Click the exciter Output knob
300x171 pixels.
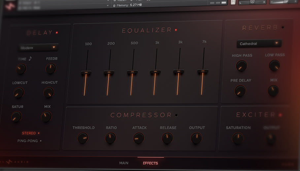point(271,139)
